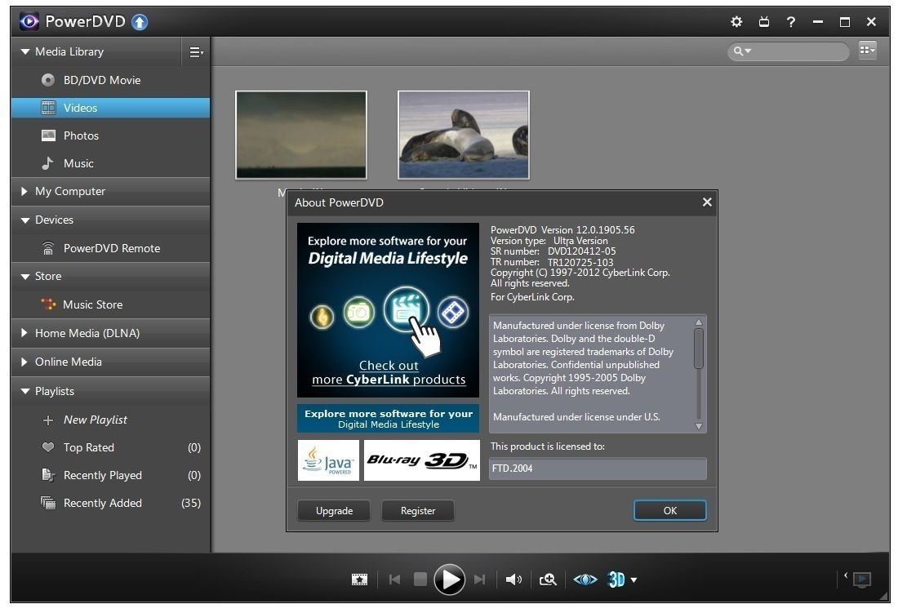The width and height of the screenshot is (898, 613).
Task: Open the PowerDVD settings gear
Action: [736, 22]
